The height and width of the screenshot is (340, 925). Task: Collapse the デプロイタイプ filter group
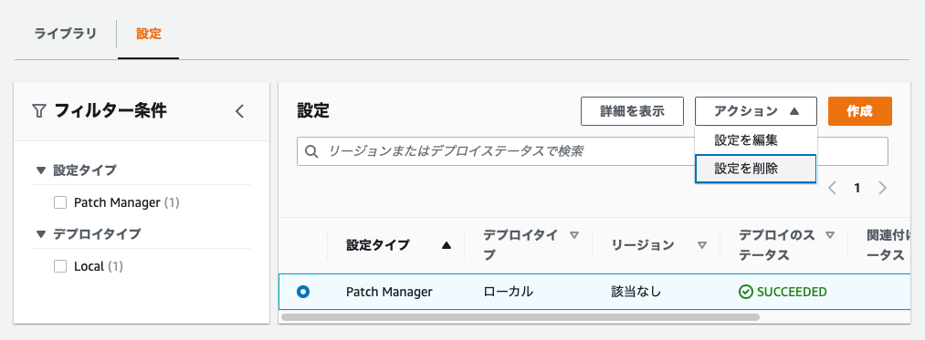tap(41, 234)
